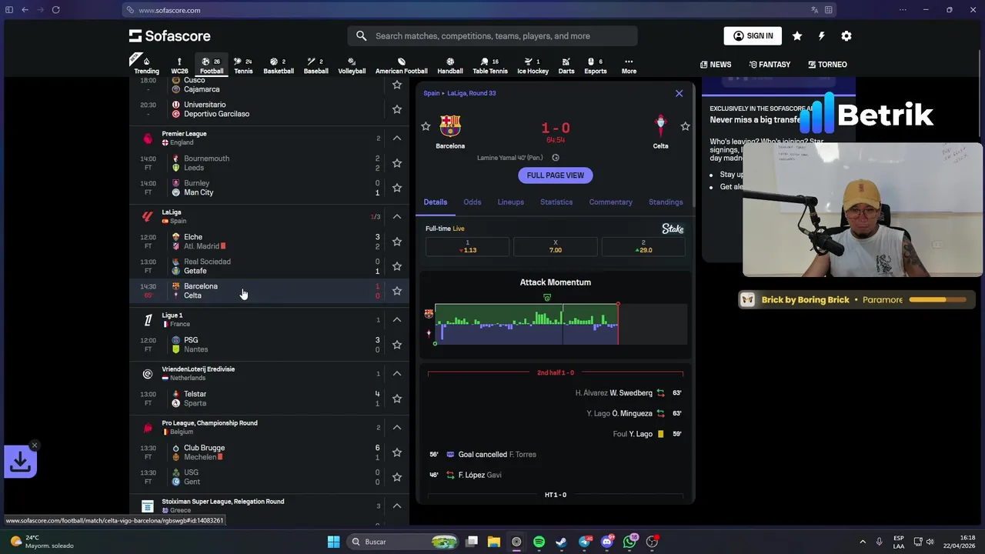Switch to Baseball in sports bar

coord(316,66)
